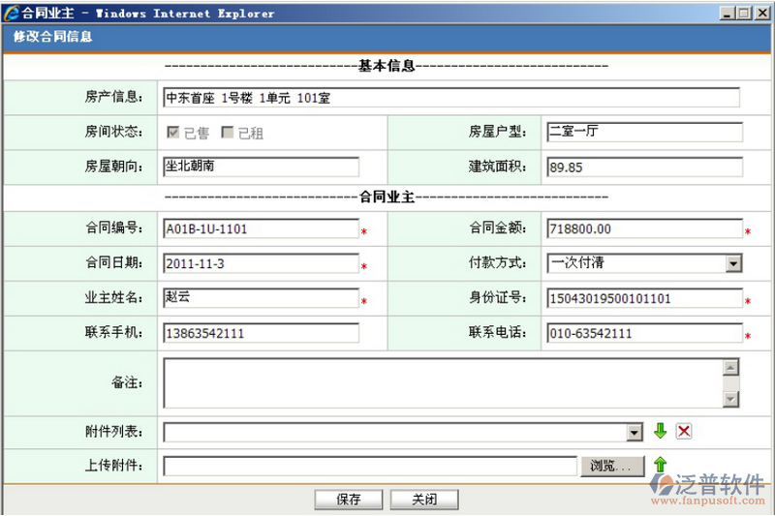Click the red X delete attachment icon
This screenshot has width=775, height=516.
point(684,431)
